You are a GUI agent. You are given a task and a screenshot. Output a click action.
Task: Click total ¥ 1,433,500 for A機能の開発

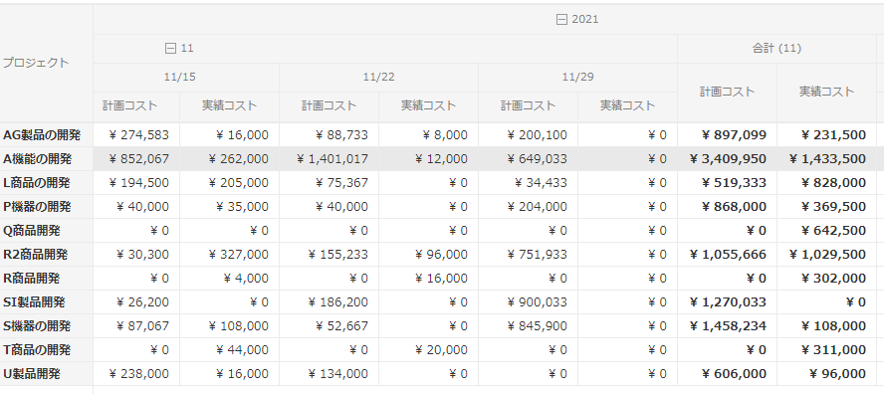point(826,159)
